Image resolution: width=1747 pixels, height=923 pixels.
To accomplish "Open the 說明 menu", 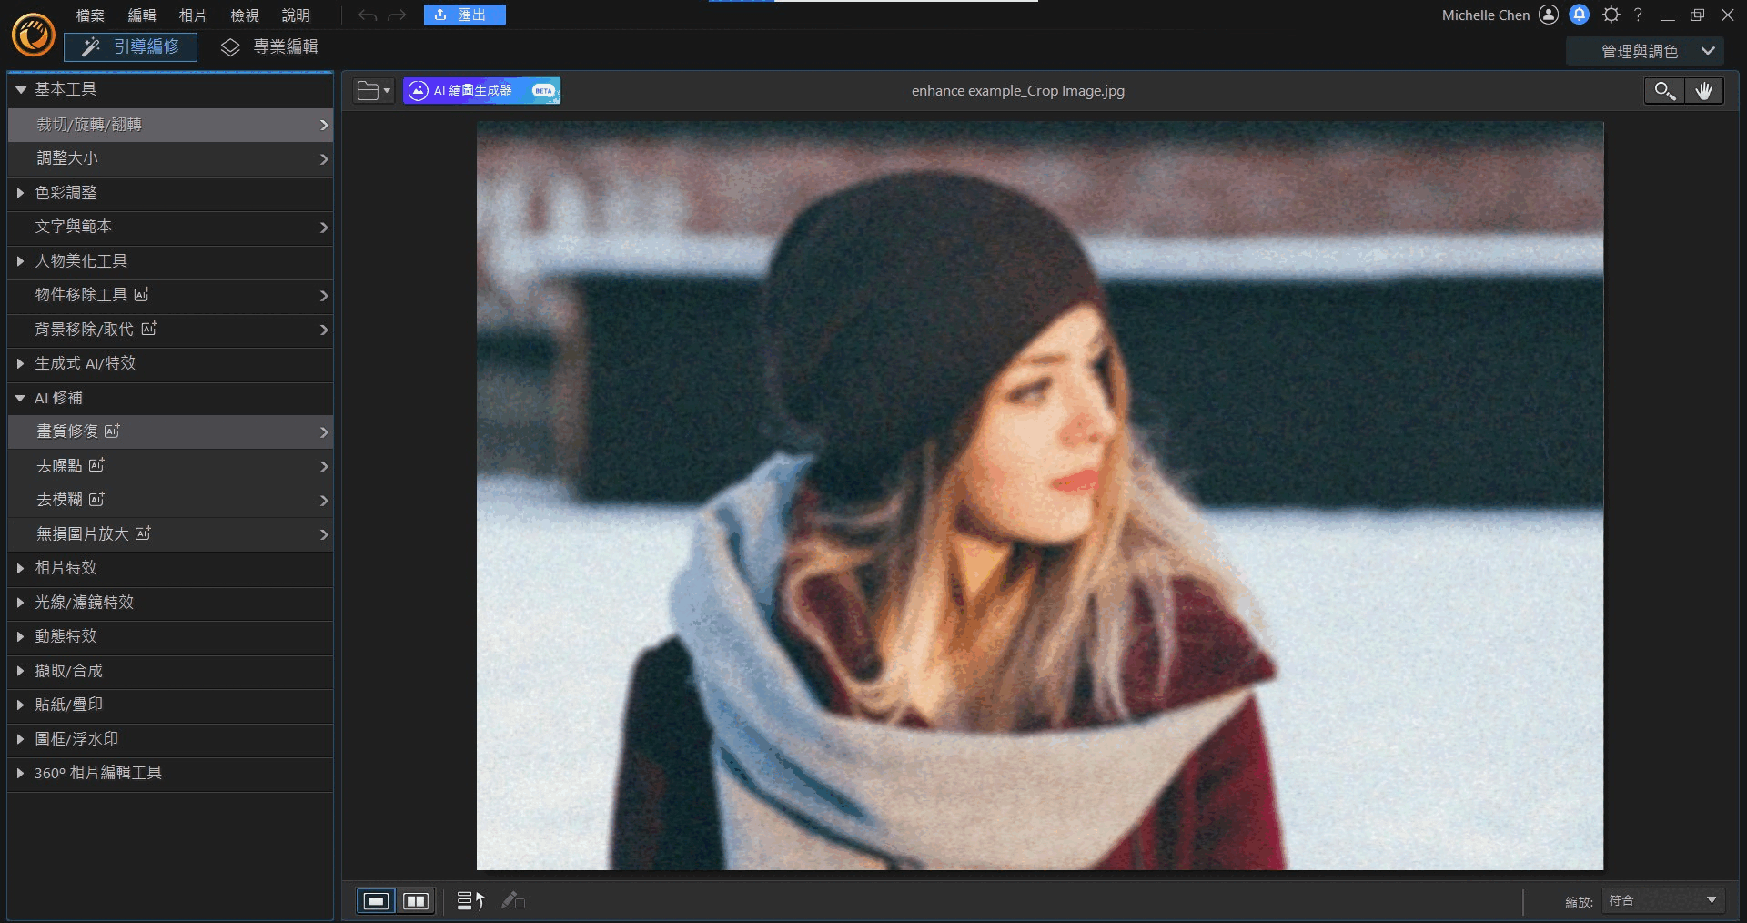I will (x=296, y=15).
